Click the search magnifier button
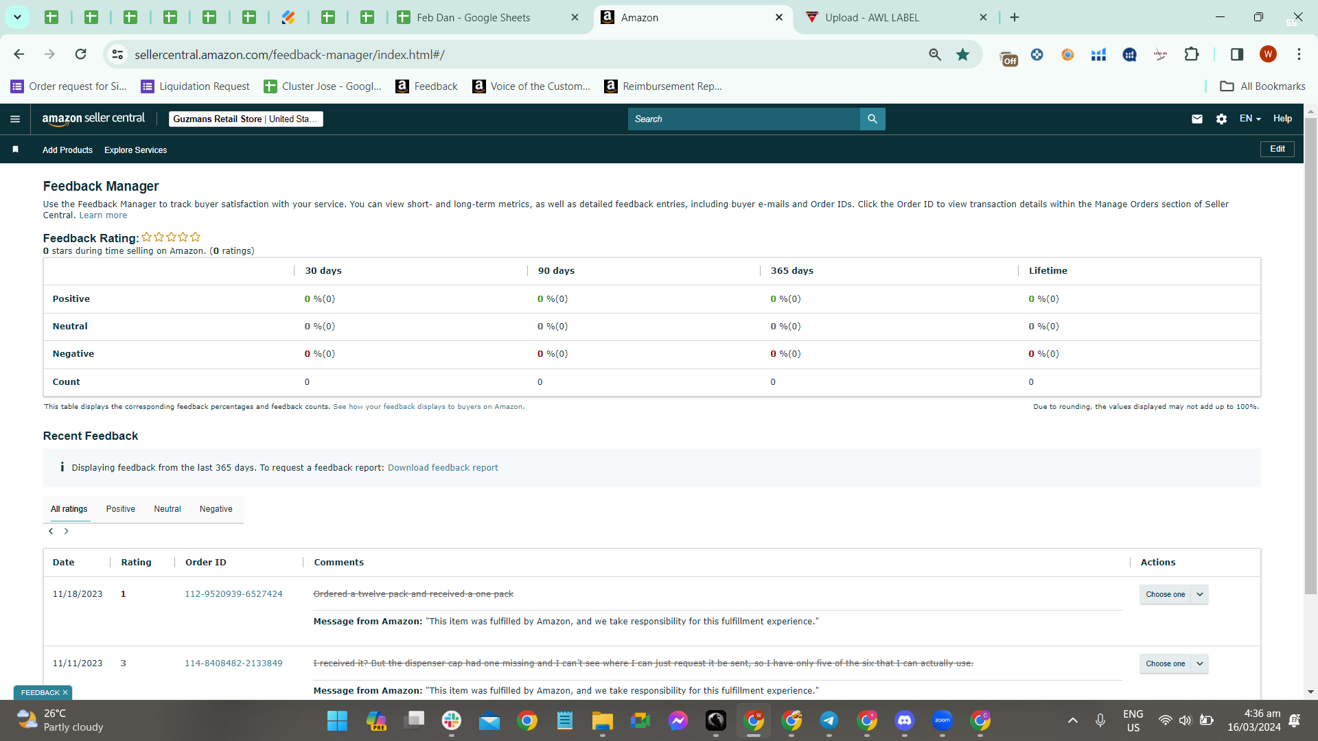1318x741 pixels. coord(872,119)
